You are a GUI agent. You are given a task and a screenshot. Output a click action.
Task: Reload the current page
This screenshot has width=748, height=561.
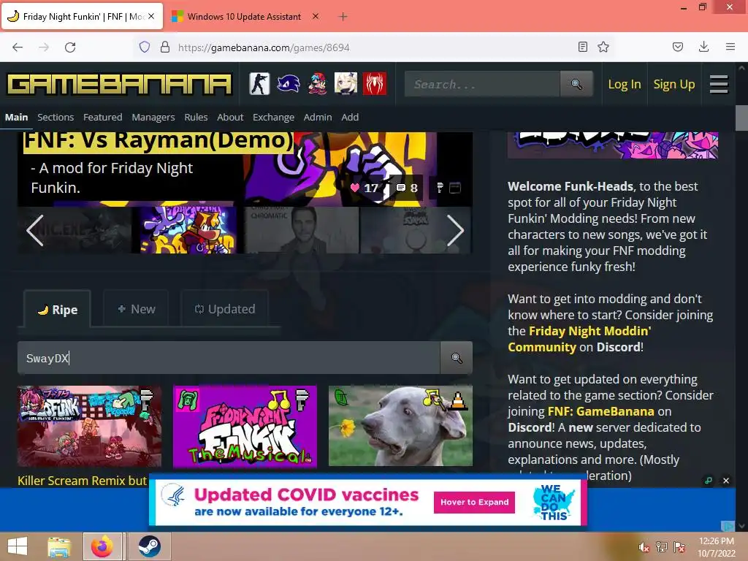click(x=70, y=47)
